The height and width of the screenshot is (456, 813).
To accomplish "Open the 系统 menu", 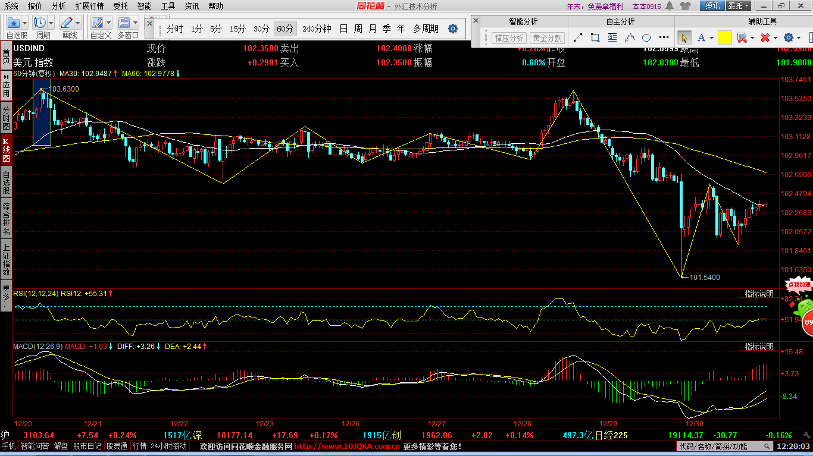I will pos(10,6).
